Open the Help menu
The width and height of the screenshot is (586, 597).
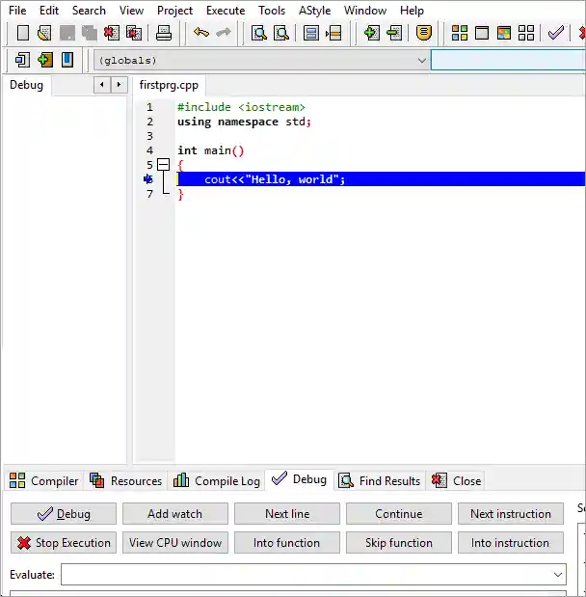[412, 11]
